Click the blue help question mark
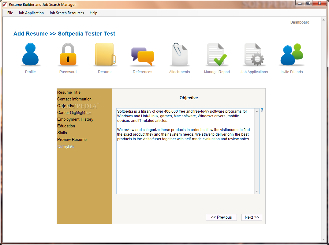This screenshot has width=329, height=245. [262, 110]
